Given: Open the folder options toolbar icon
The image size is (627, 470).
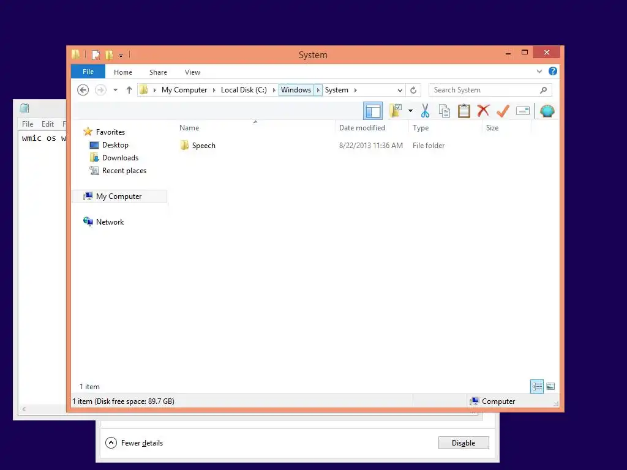Looking at the screenshot, I should tap(396, 111).
